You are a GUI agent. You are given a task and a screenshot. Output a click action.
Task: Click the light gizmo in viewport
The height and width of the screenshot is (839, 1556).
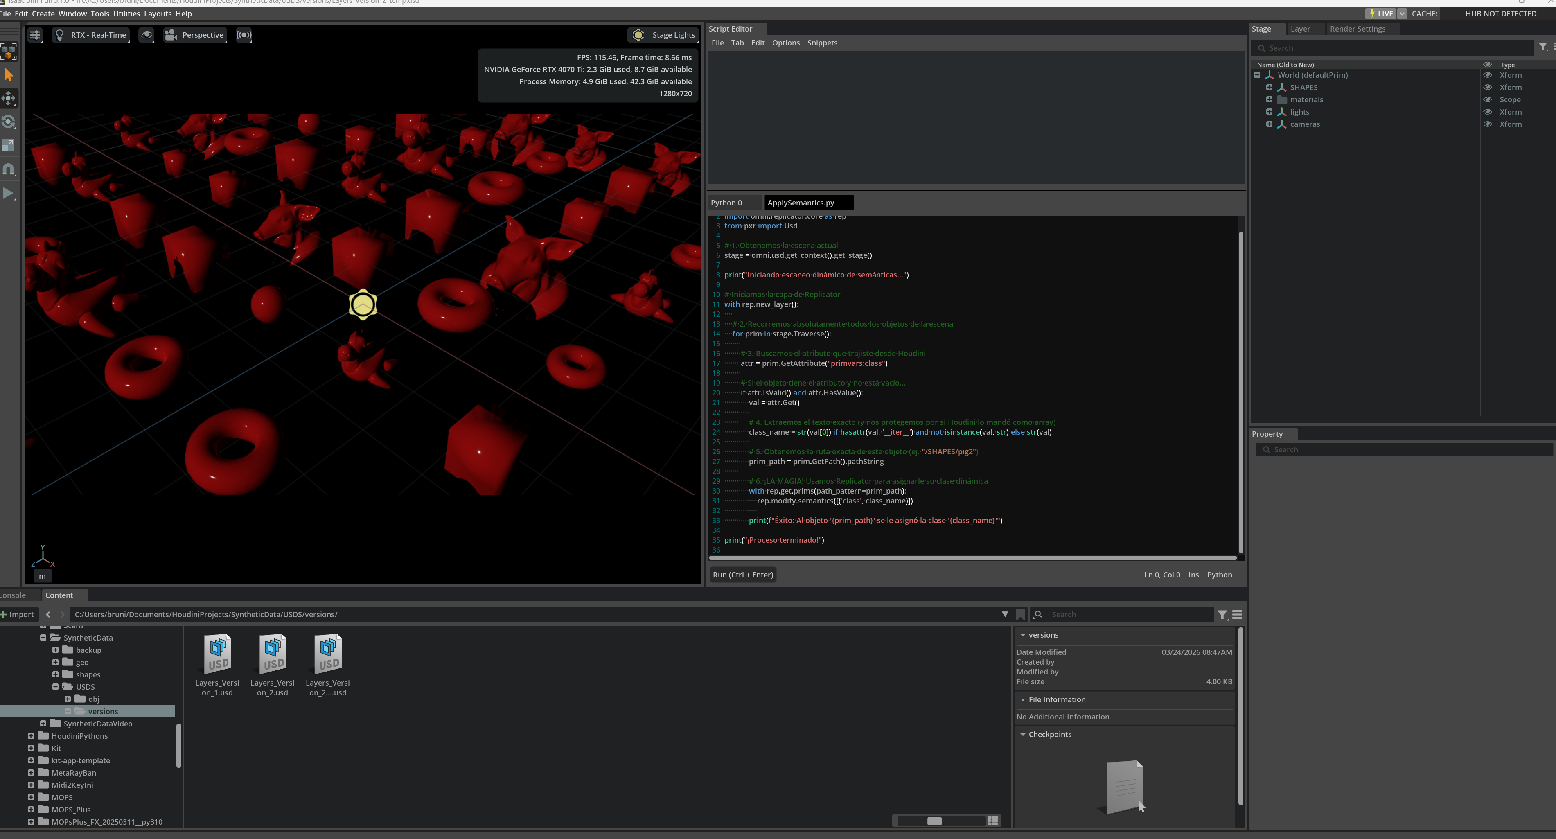[x=363, y=304]
